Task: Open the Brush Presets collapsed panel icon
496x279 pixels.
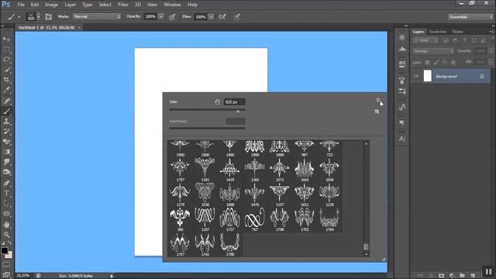Action: [402, 91]
